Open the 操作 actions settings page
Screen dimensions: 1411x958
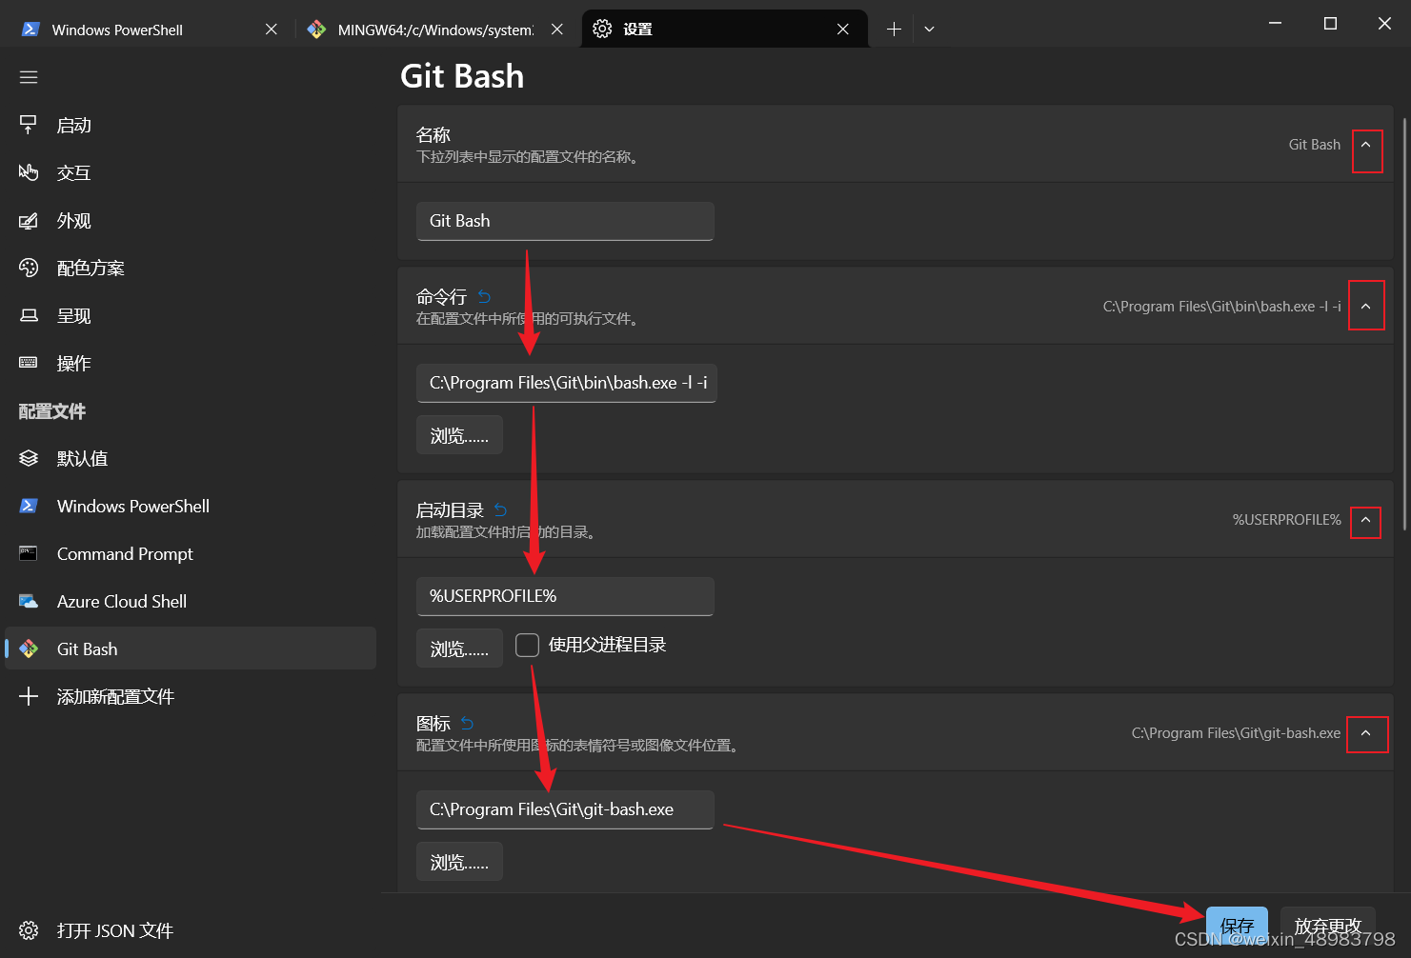(x=191, y=363)
